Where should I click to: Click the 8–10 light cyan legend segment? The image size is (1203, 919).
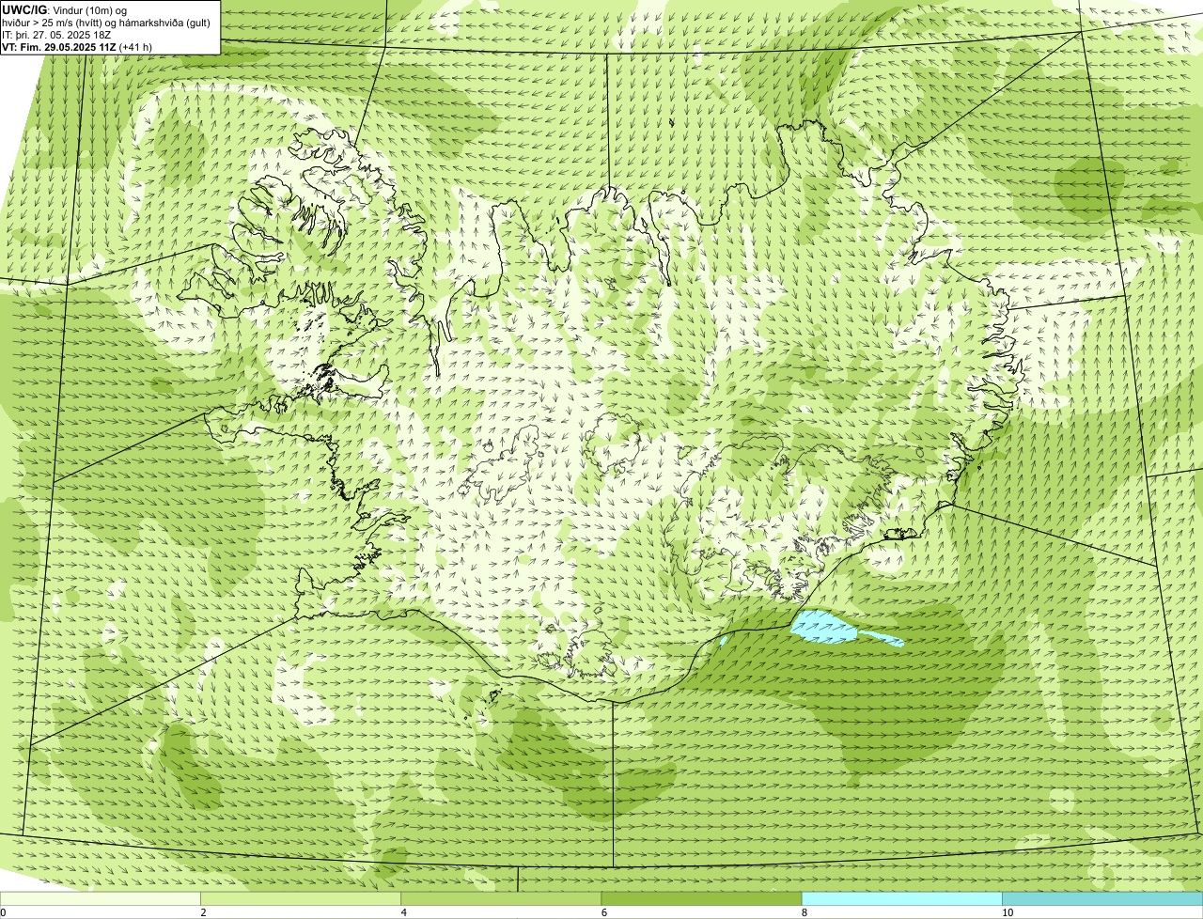(902, 898)
